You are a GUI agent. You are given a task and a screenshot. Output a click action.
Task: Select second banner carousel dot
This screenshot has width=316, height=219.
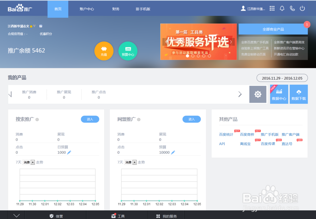point(193,56)
